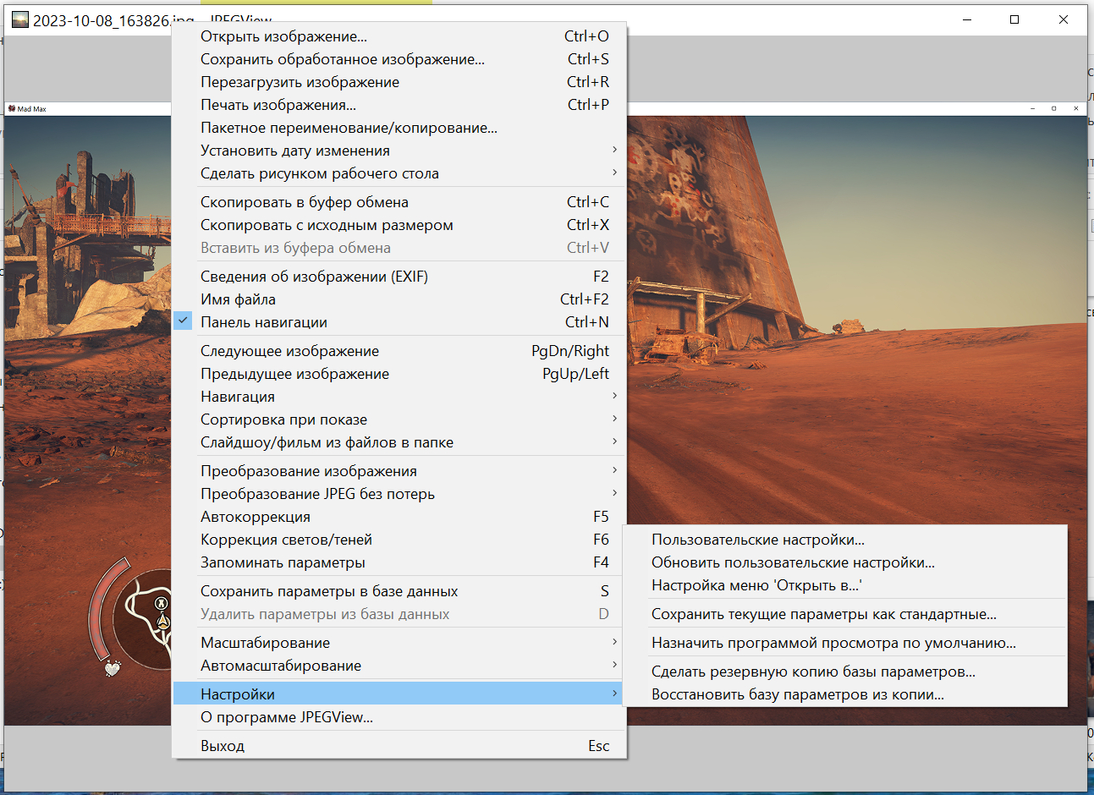Click the highlighted Настройки menu item
Screen dimensions: 1094x795
tap(399, 694)
